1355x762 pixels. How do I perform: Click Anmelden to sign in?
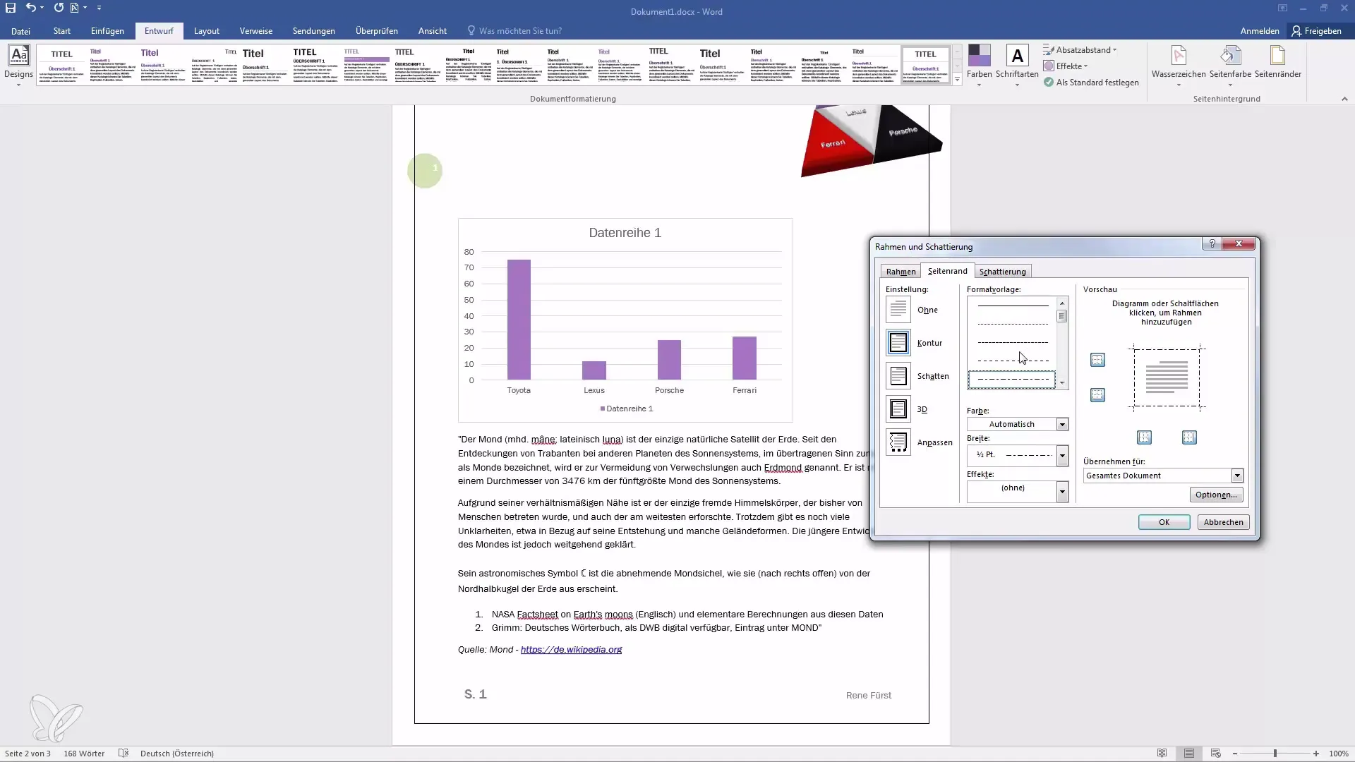[x=1260, y=31]
